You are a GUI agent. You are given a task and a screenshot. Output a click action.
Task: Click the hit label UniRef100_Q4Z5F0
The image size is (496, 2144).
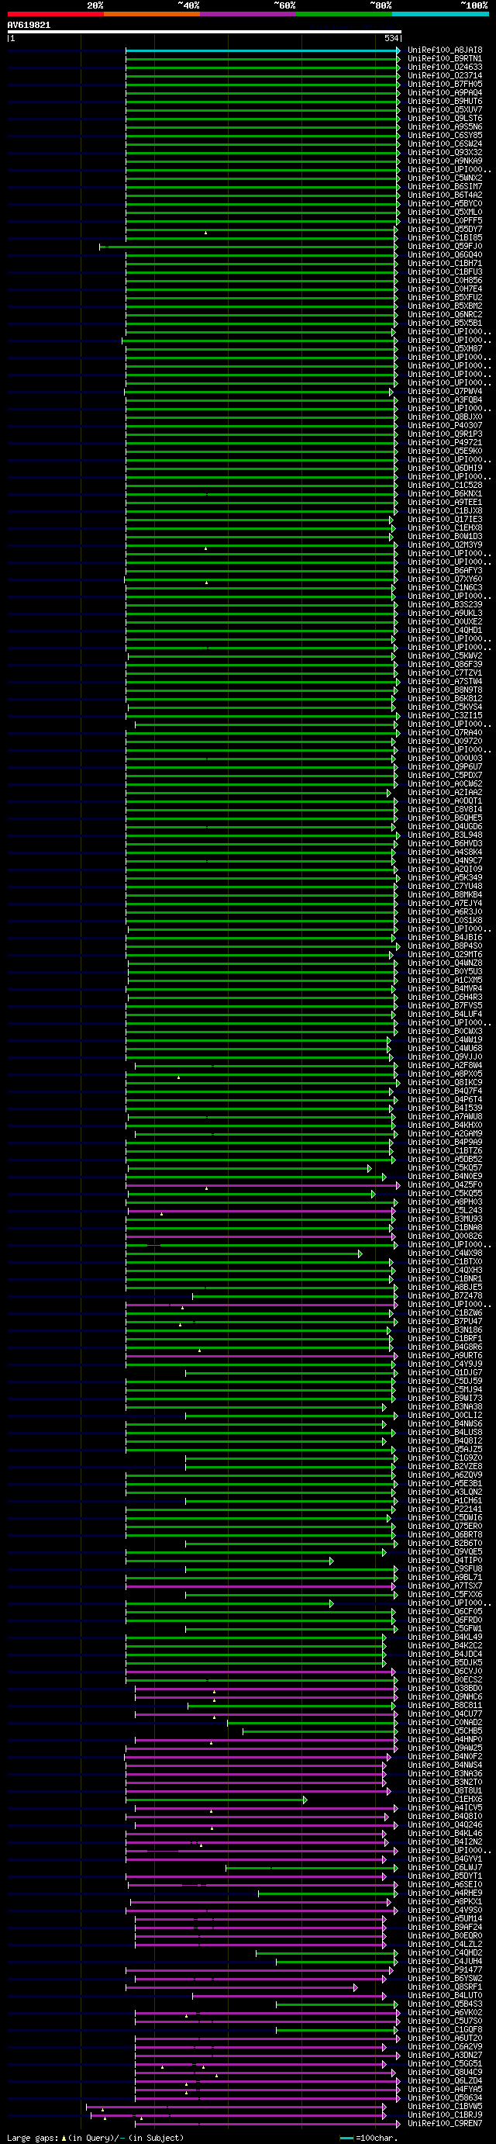pyautogui.click(x=444, y=1185)
